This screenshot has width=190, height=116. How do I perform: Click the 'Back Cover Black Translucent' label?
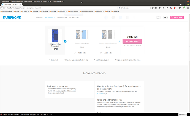click(108, 44)
